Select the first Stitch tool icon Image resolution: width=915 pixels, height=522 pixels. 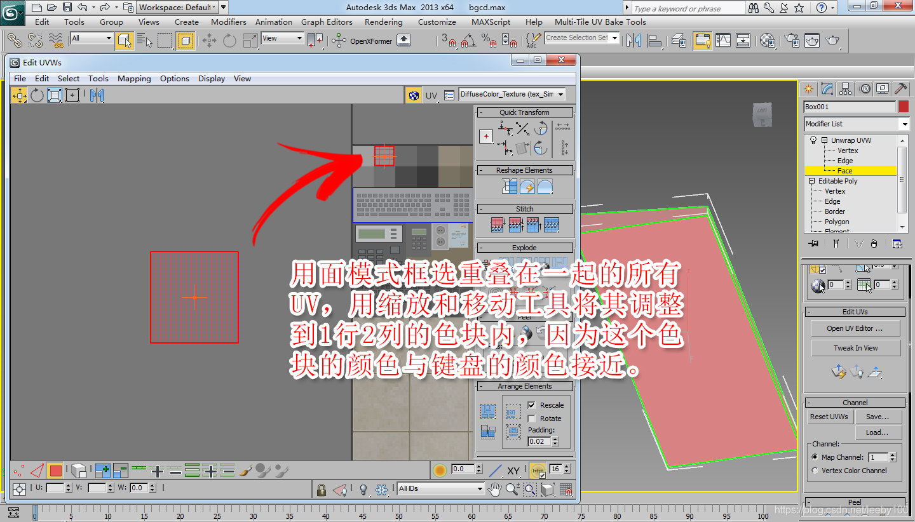click(x=497, y=225)
